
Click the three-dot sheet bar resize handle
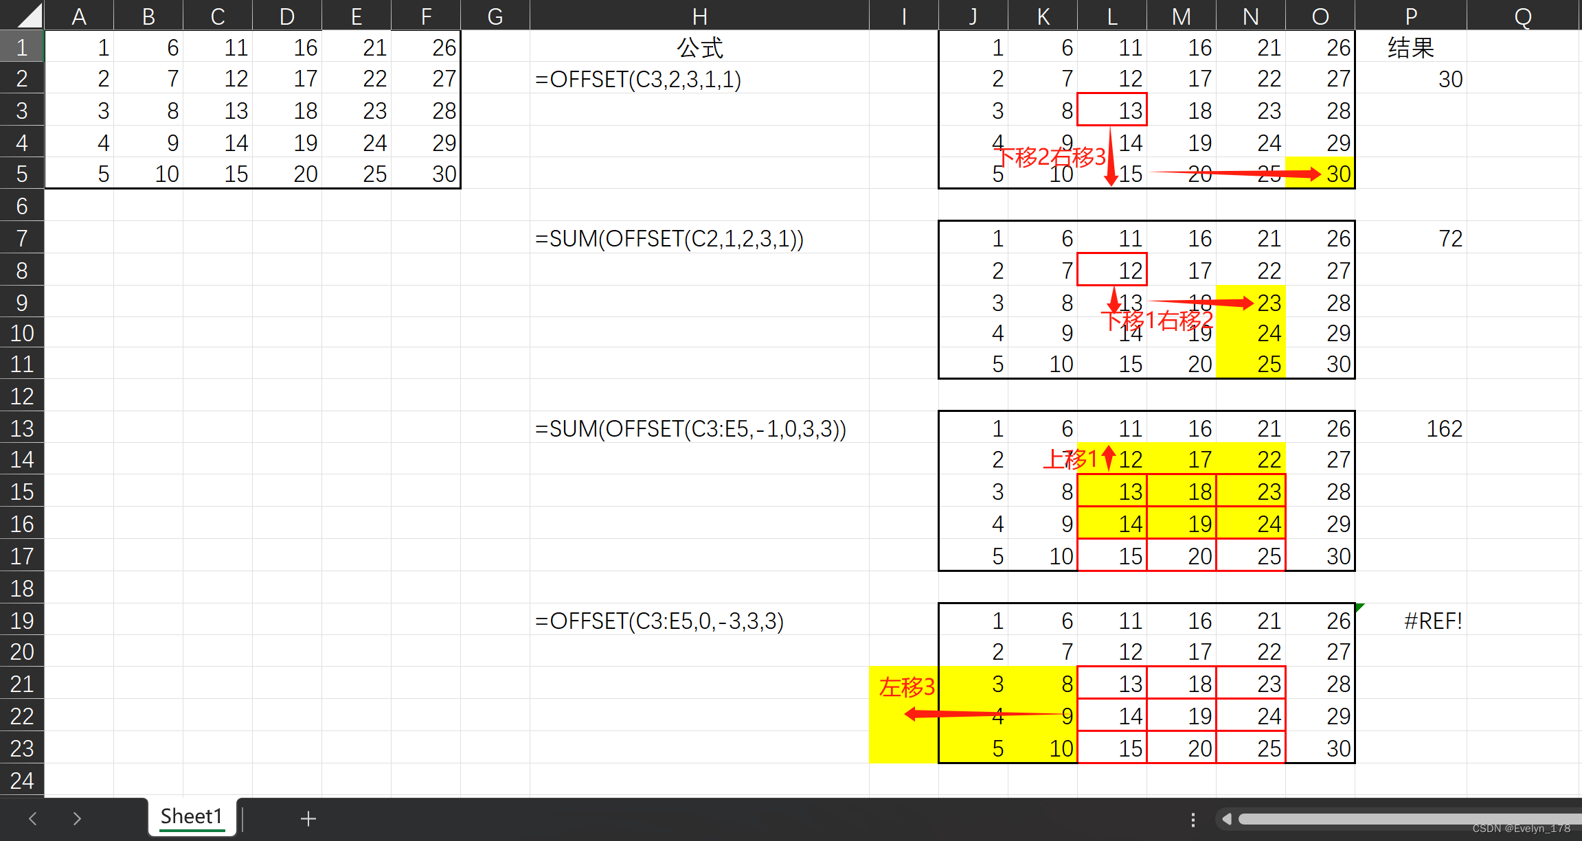click(1193, 819)
